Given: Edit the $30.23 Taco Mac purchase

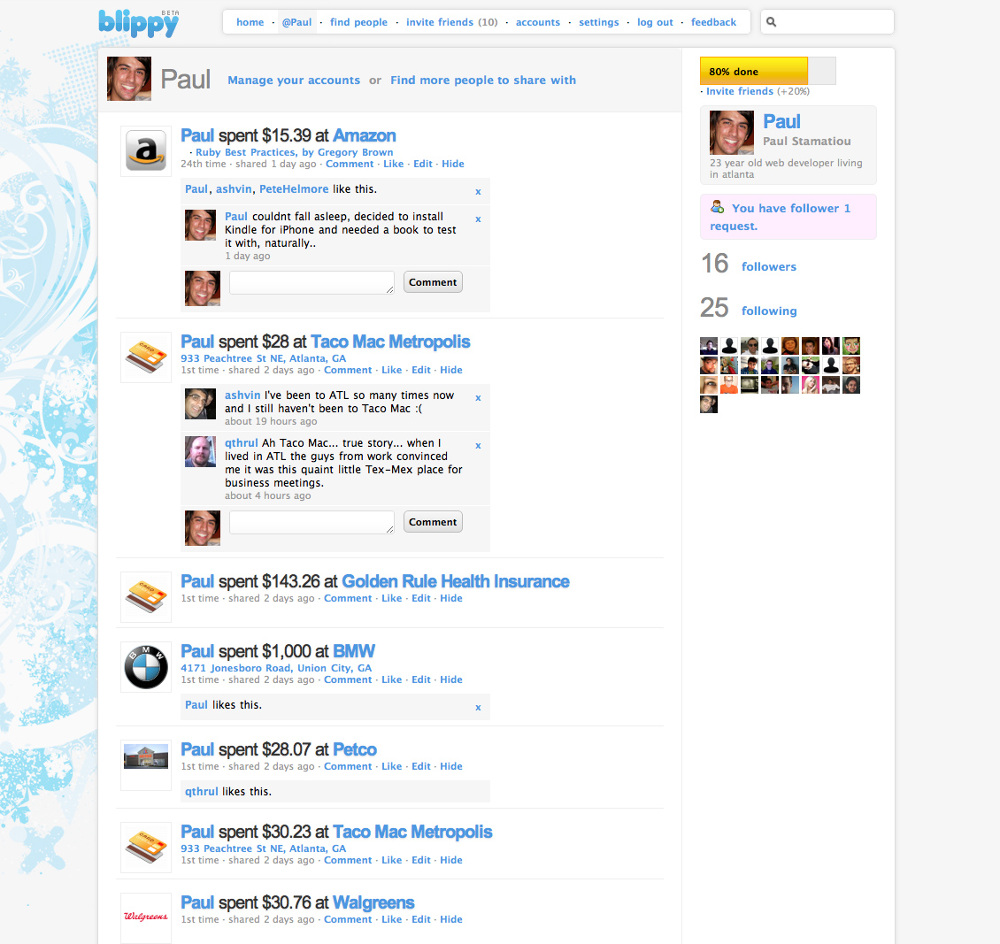Looking at the screenshot, I should 421,860.
